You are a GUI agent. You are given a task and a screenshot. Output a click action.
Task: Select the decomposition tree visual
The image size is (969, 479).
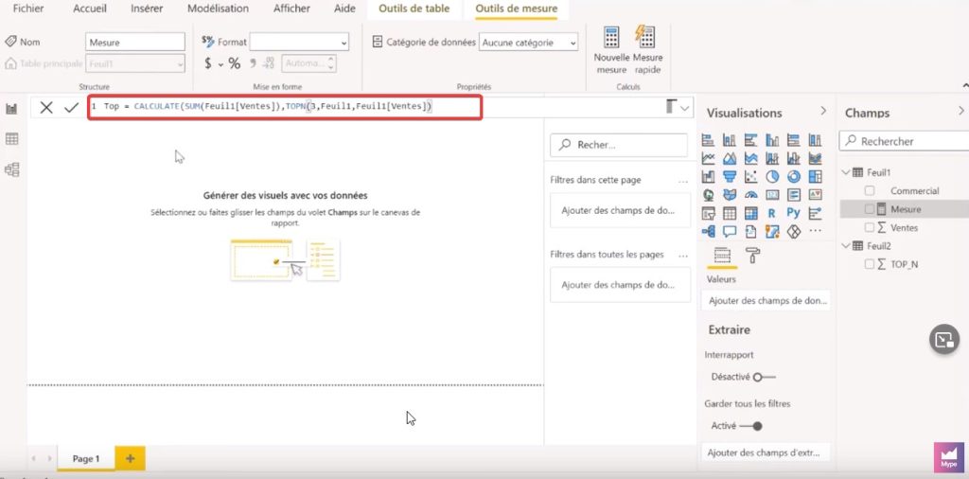click(x=708, y=232)
